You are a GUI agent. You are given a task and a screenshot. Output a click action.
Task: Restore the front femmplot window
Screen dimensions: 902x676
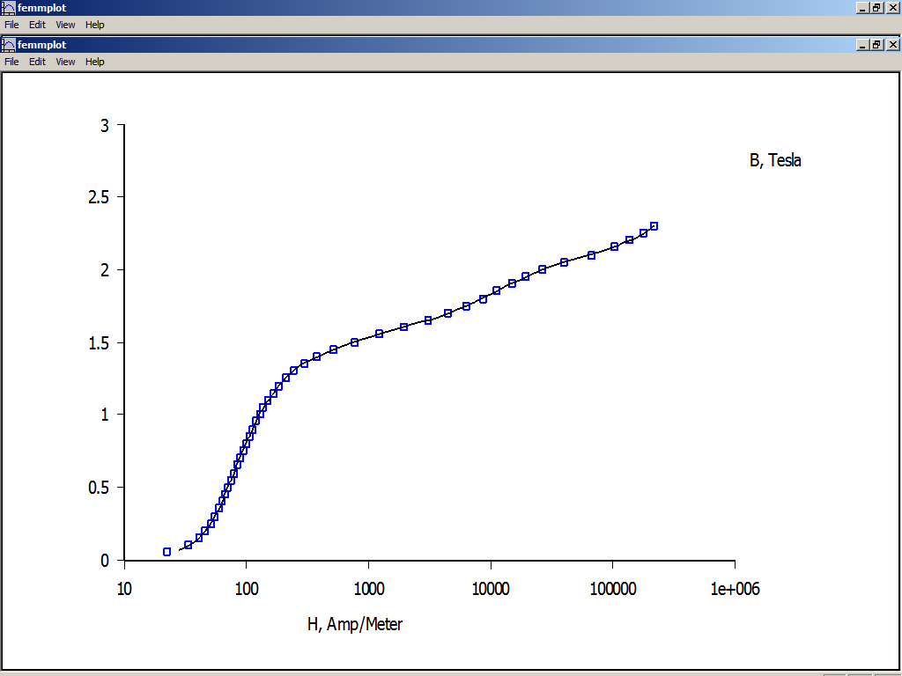click(x=876, y=45)
